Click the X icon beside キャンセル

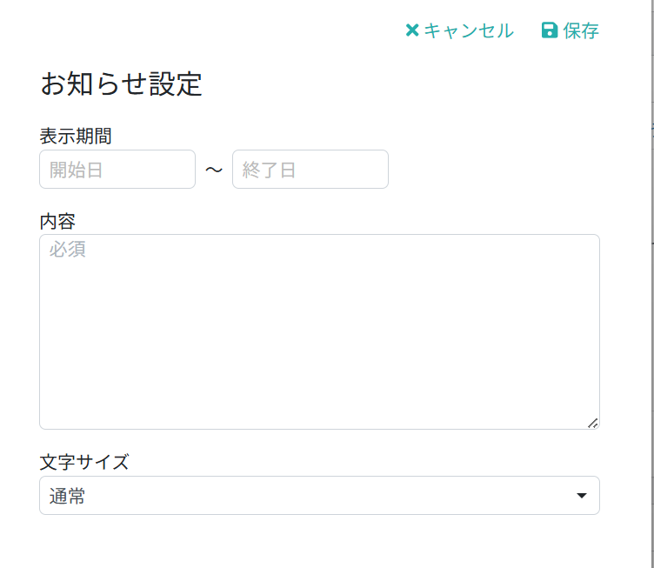(412, 30)
